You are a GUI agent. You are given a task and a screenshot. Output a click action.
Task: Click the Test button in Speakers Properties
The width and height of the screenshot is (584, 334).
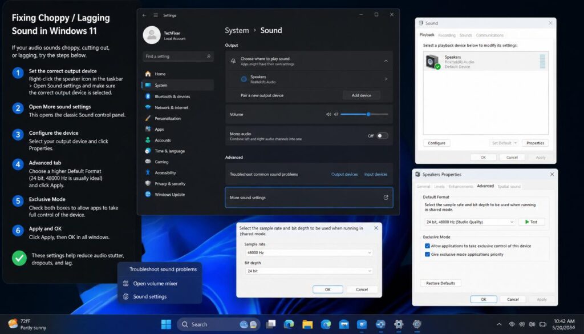click(532, 222)
